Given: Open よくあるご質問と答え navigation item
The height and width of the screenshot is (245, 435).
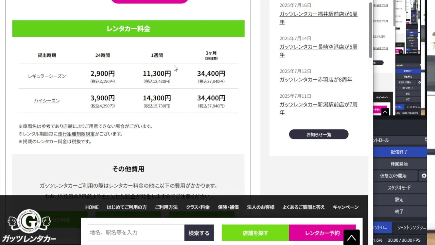Looking at the screenshot, I should [x=303, y=207].
